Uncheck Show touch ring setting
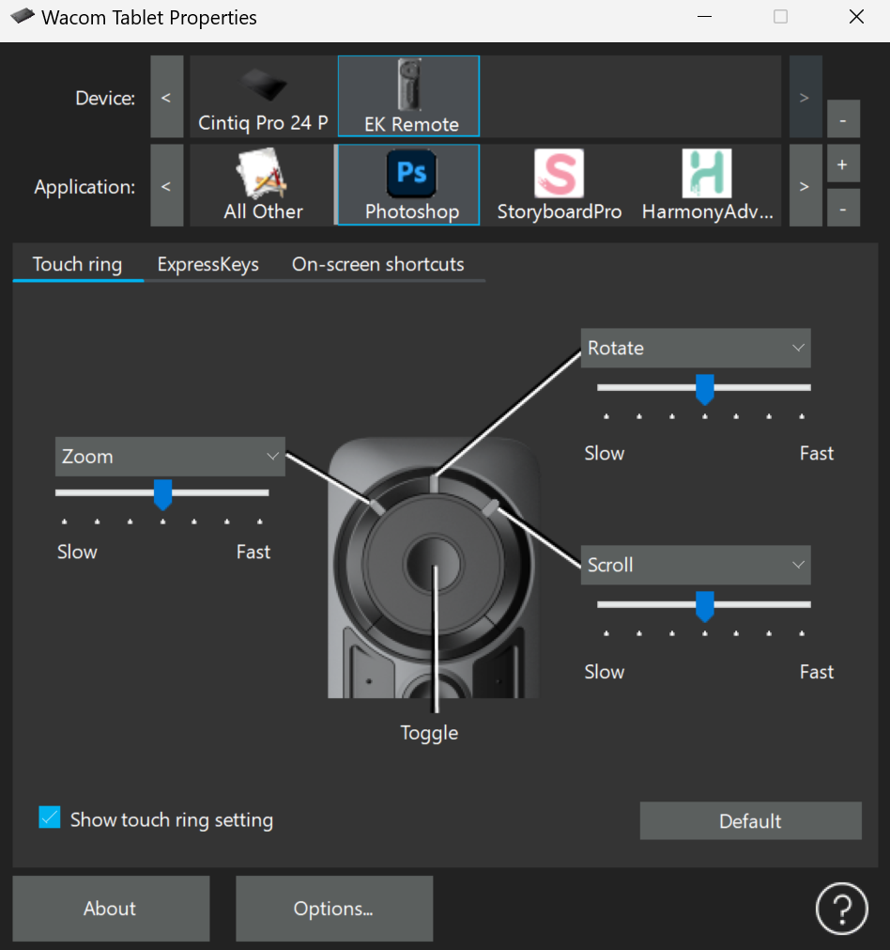 pyautogui.click(x=49, y=818)
